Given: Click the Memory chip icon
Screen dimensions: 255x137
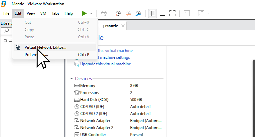Looking at the screenshot, I should pyautogui.click(x=77, y=86).
